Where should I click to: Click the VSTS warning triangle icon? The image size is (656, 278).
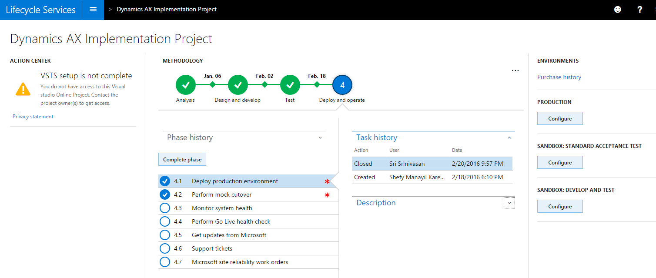click(23, 89)
